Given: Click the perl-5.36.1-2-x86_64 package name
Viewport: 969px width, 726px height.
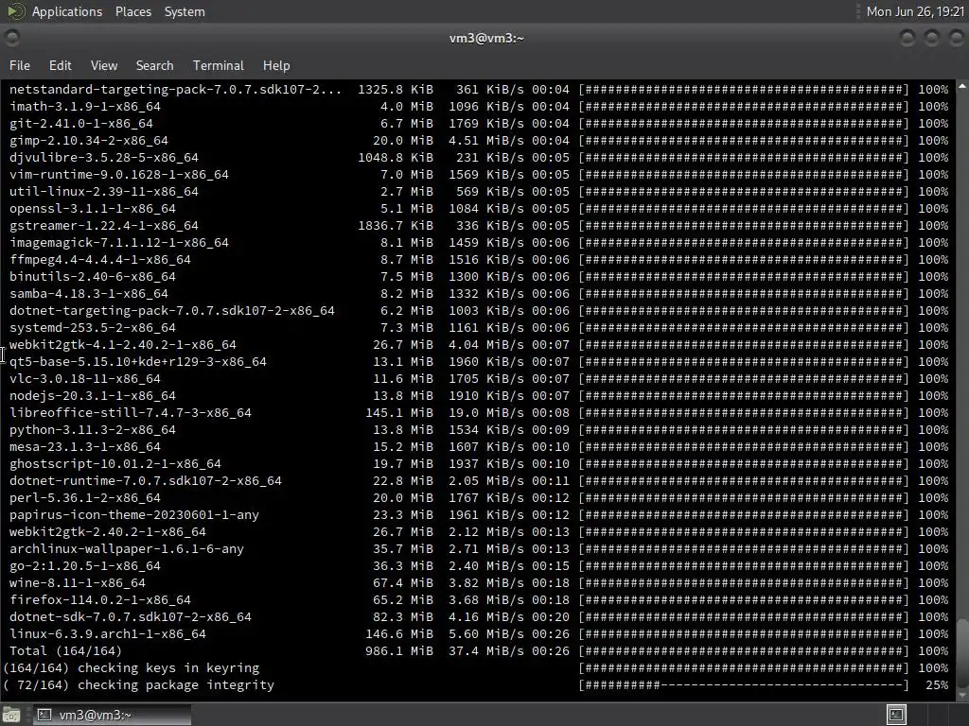Looking at the screenshot, I should pos(84,498).
